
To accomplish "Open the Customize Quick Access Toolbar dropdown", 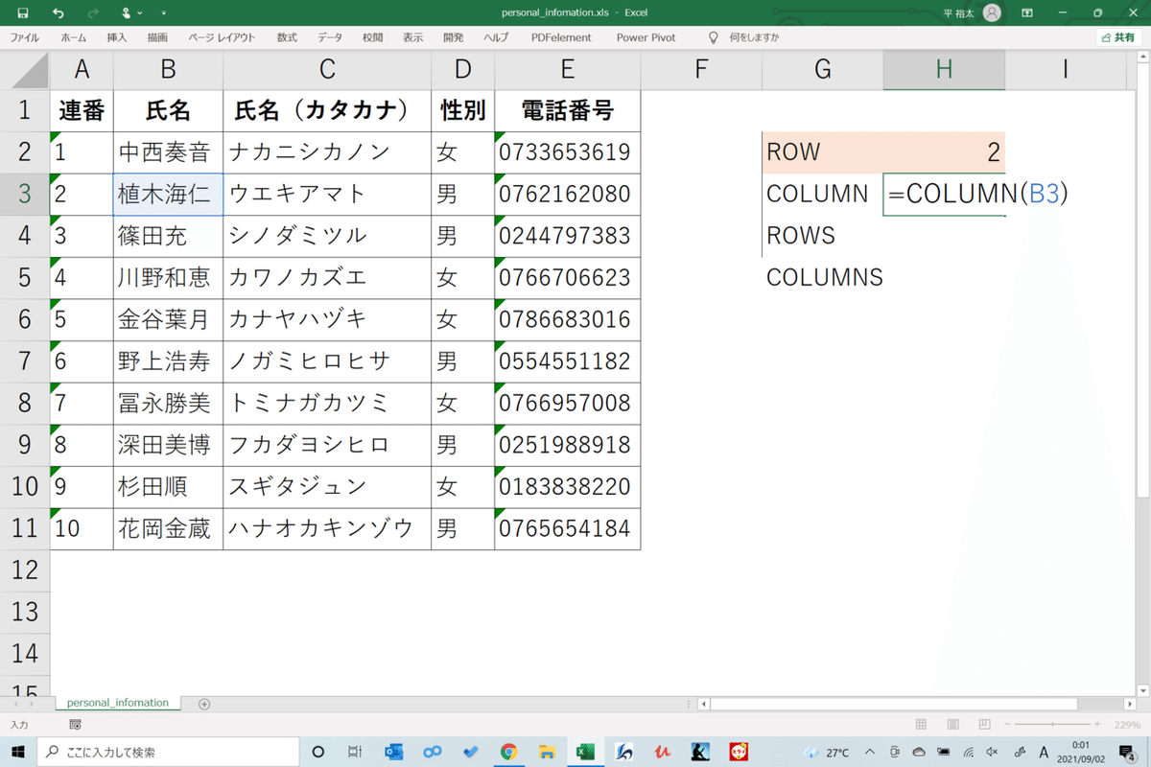I will pyautogui.click(x=163, y=13).
